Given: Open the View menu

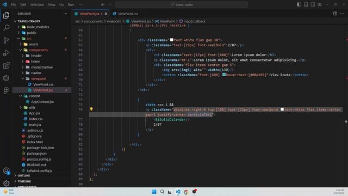Looking at the screenshot, I should pos(52,4).
